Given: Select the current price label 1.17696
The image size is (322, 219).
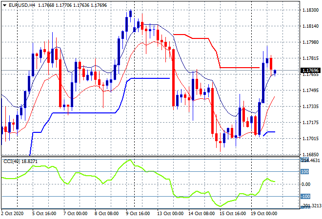Looking at the screenshot, I should (310, 71).
